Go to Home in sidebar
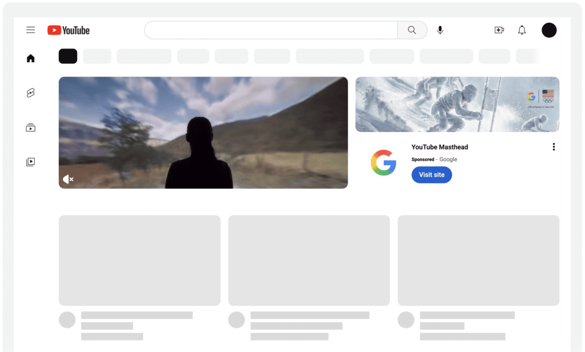585x352 pixels. pyautogui.click(x=31, y=58)
